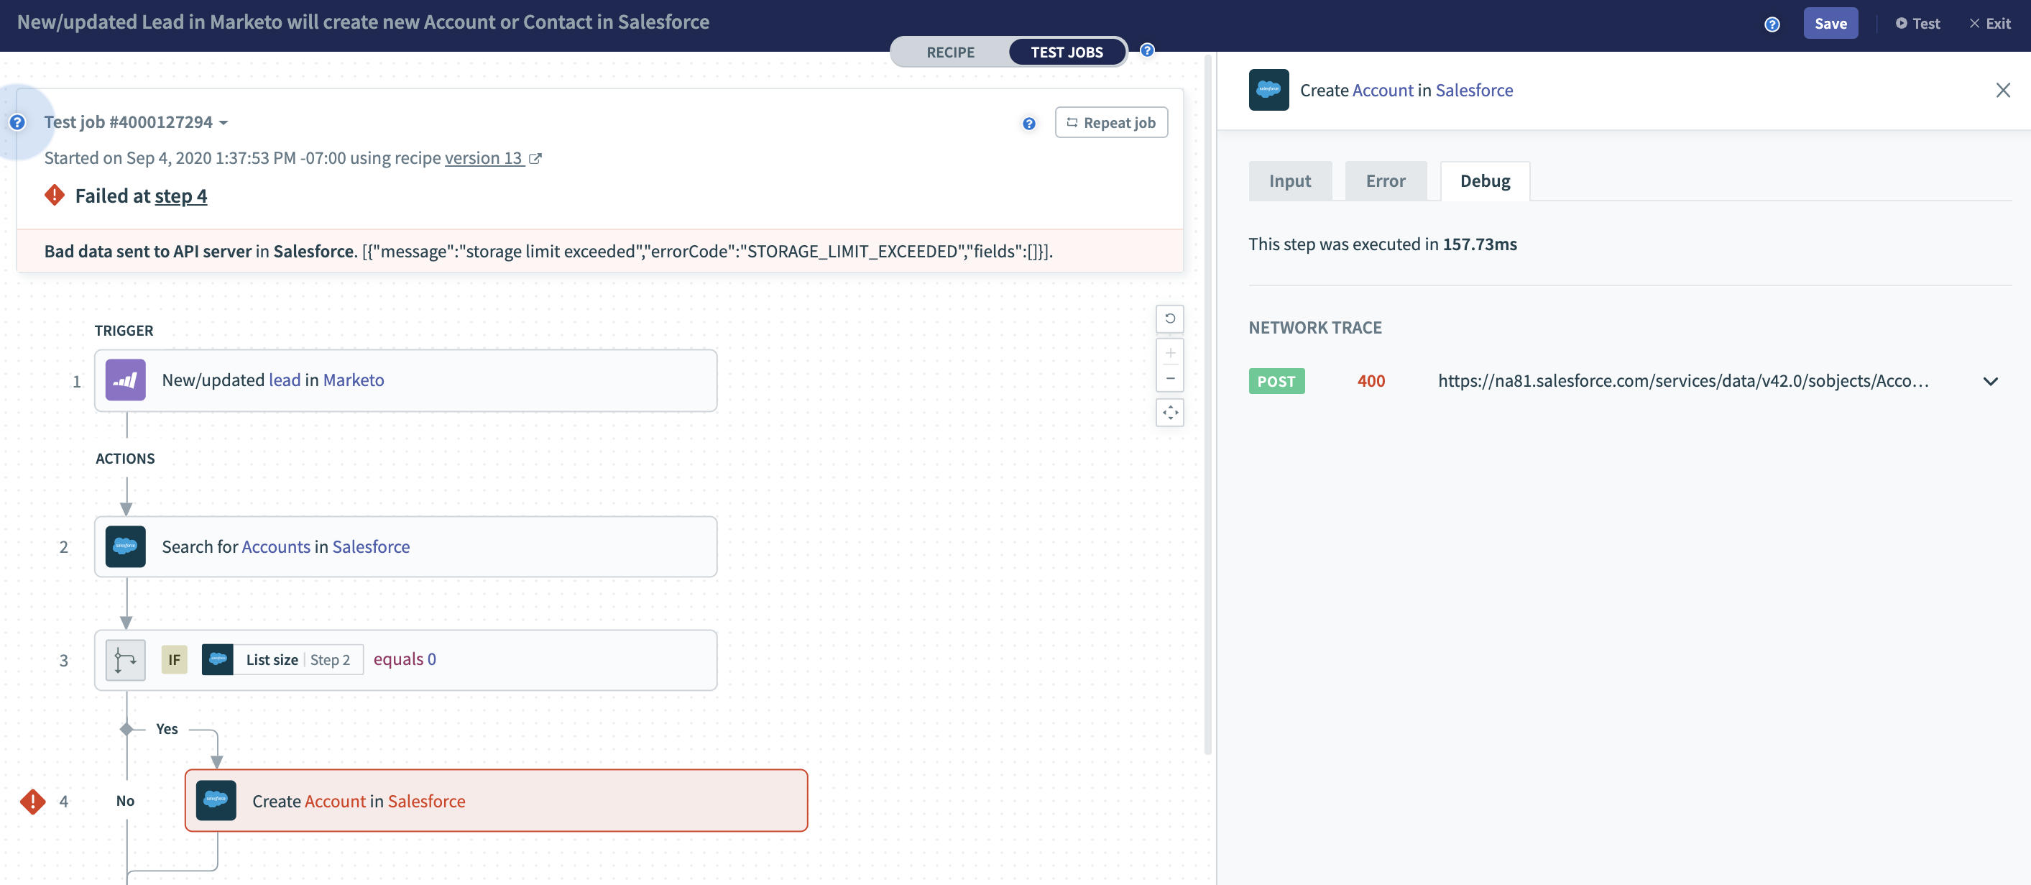Zoom out of the recipe canvas
The height and width of the screenshot is (885, 2031).
point(1169,379)
